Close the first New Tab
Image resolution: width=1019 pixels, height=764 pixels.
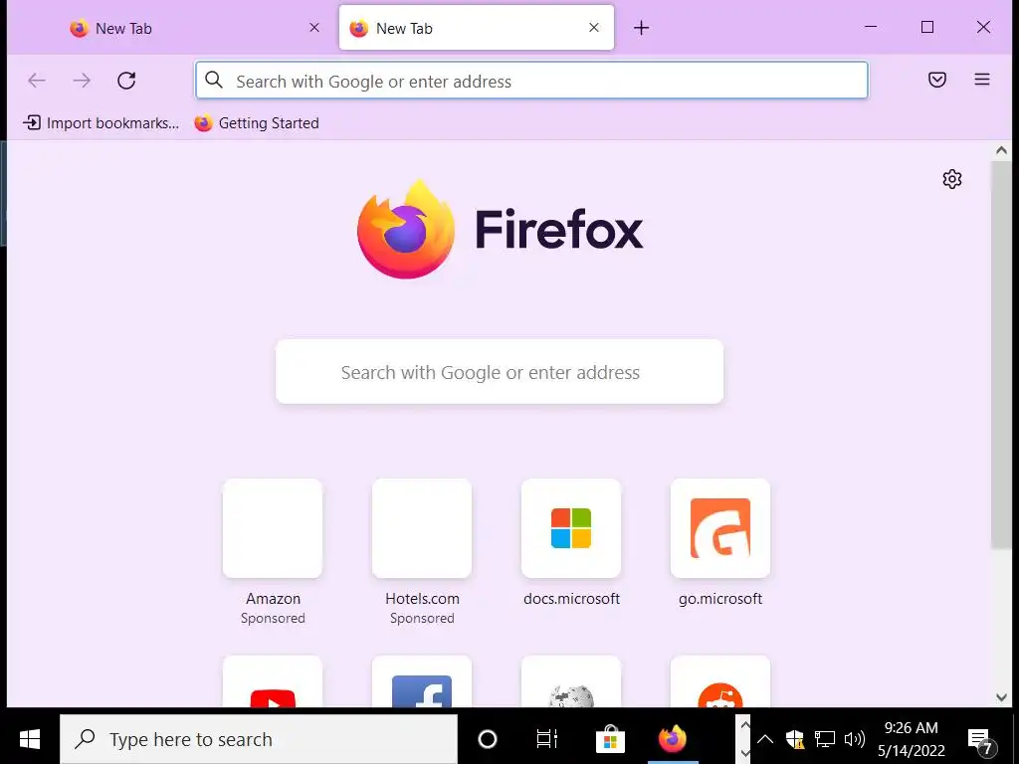pyautogui.click(x=314, y=27)
